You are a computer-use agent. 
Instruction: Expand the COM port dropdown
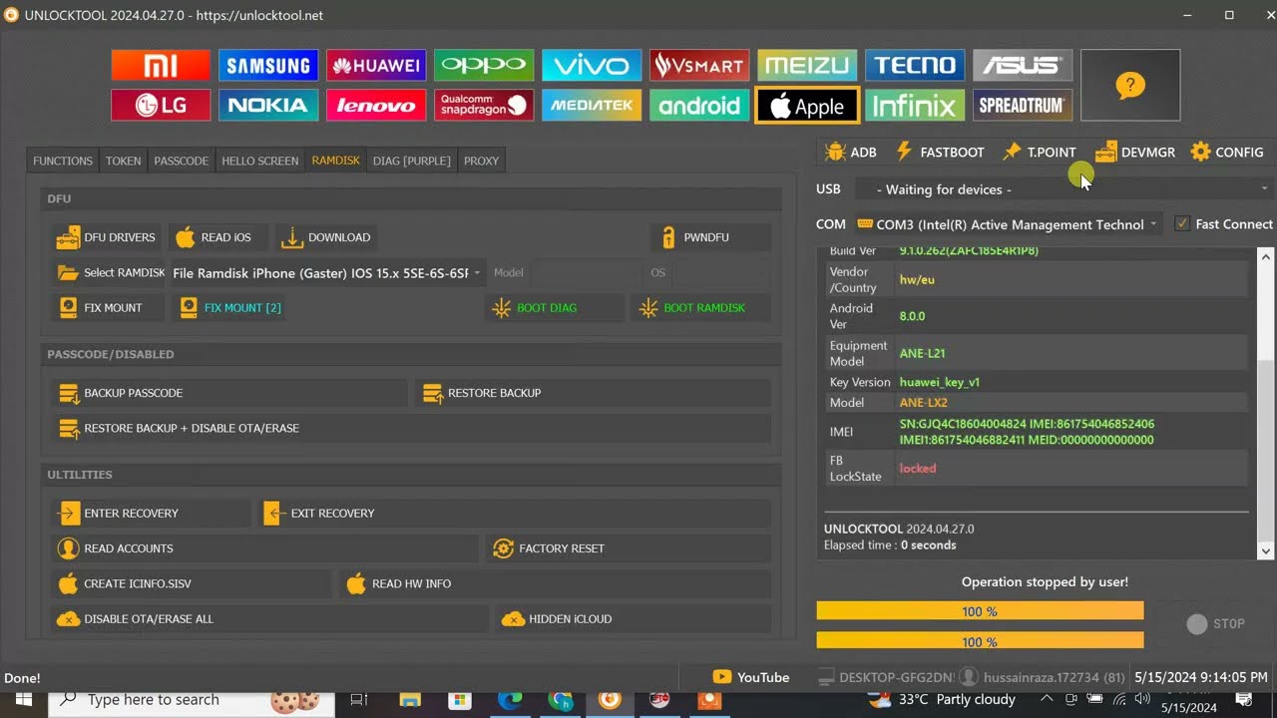coord(1009,224)
